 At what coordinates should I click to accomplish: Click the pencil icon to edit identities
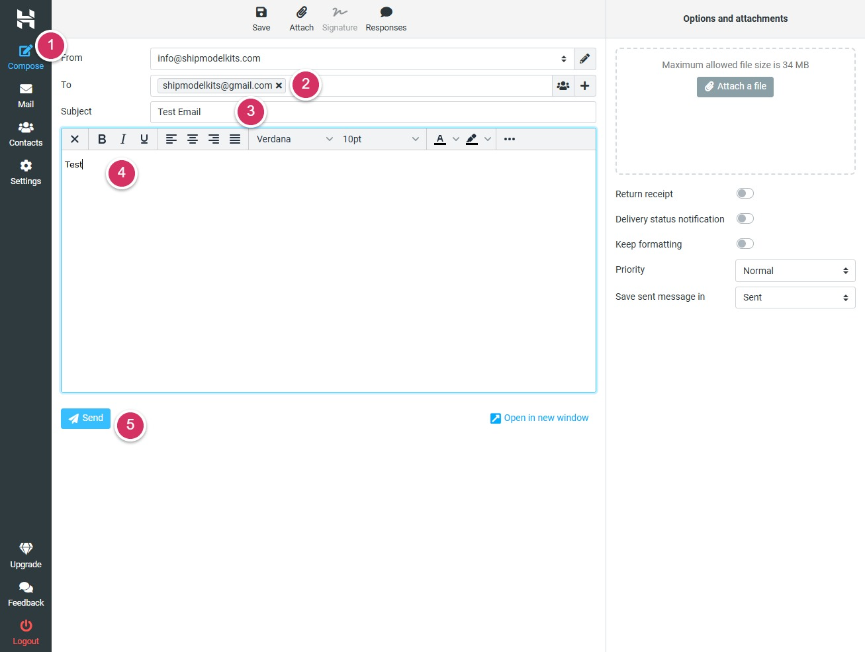coord(584,59)
